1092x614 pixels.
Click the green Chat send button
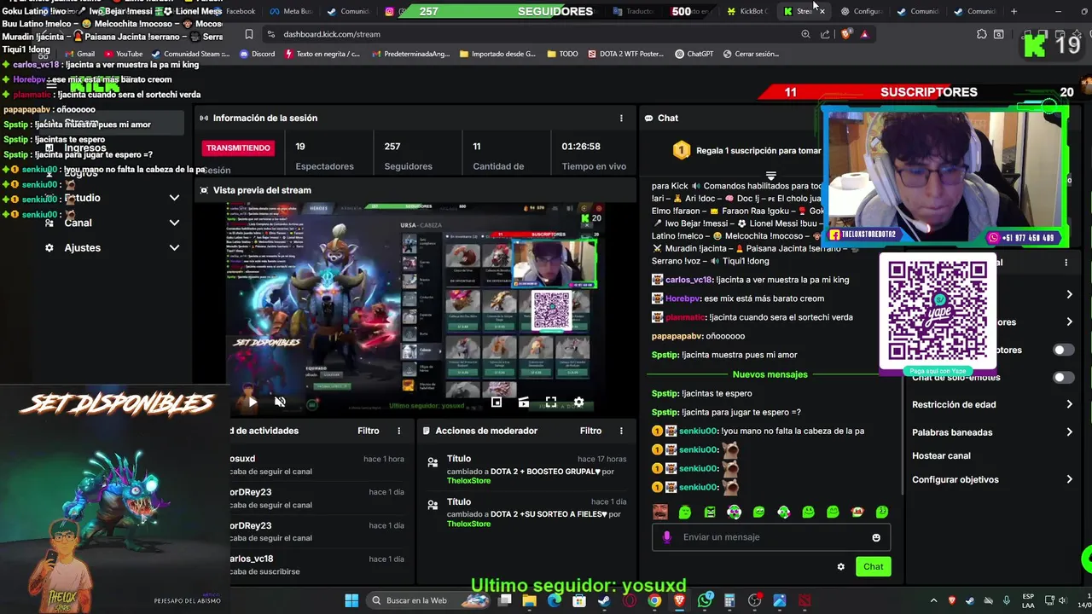click(873, 566)
